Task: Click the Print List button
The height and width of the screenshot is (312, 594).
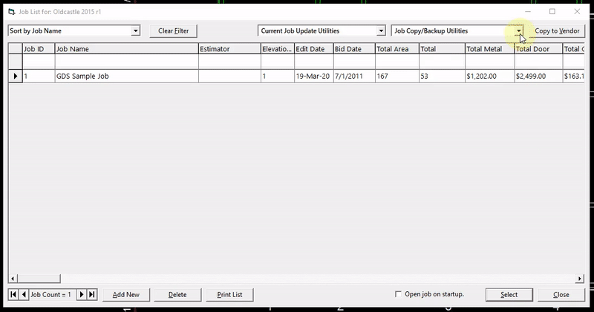Action: (x=229, y=295)
